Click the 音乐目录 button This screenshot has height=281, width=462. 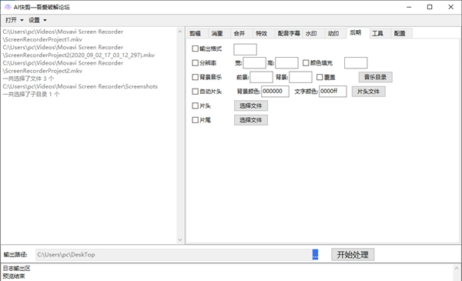point(376,77)
